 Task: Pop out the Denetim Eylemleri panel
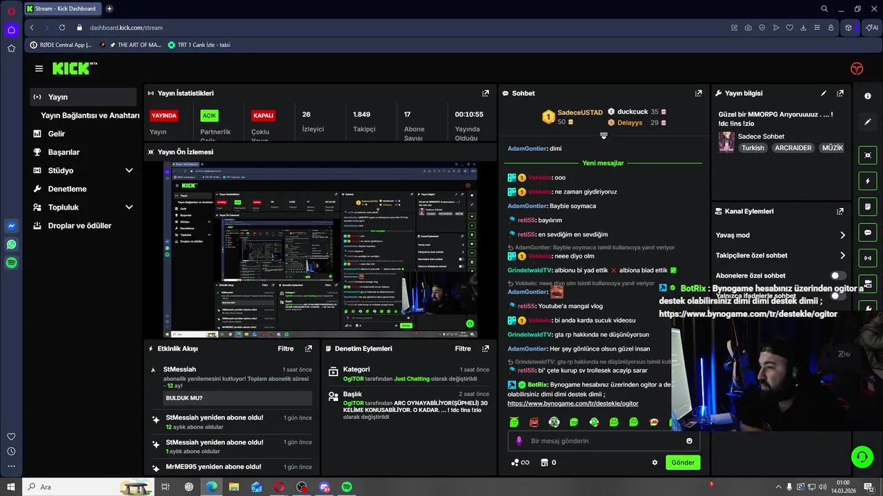click(486, 349)
